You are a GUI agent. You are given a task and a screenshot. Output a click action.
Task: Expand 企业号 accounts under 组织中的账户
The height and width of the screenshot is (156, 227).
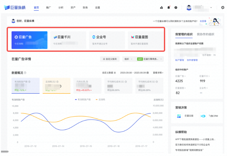coord(203,88)
